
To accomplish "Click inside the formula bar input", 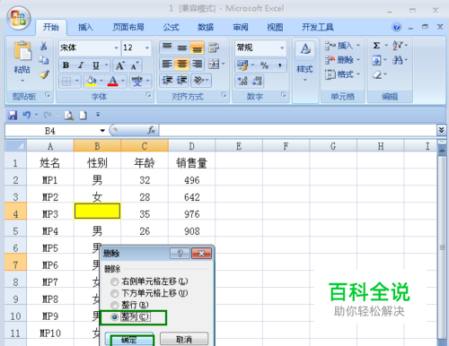I will 297,130.
